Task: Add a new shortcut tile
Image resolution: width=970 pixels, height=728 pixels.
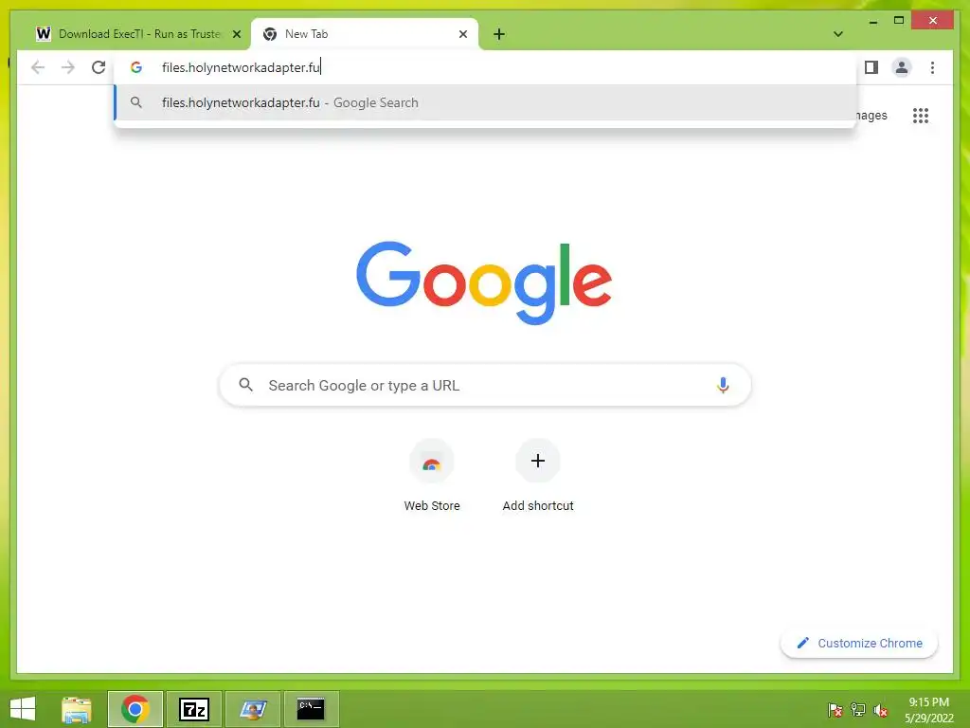Action: tap(538, 476)
